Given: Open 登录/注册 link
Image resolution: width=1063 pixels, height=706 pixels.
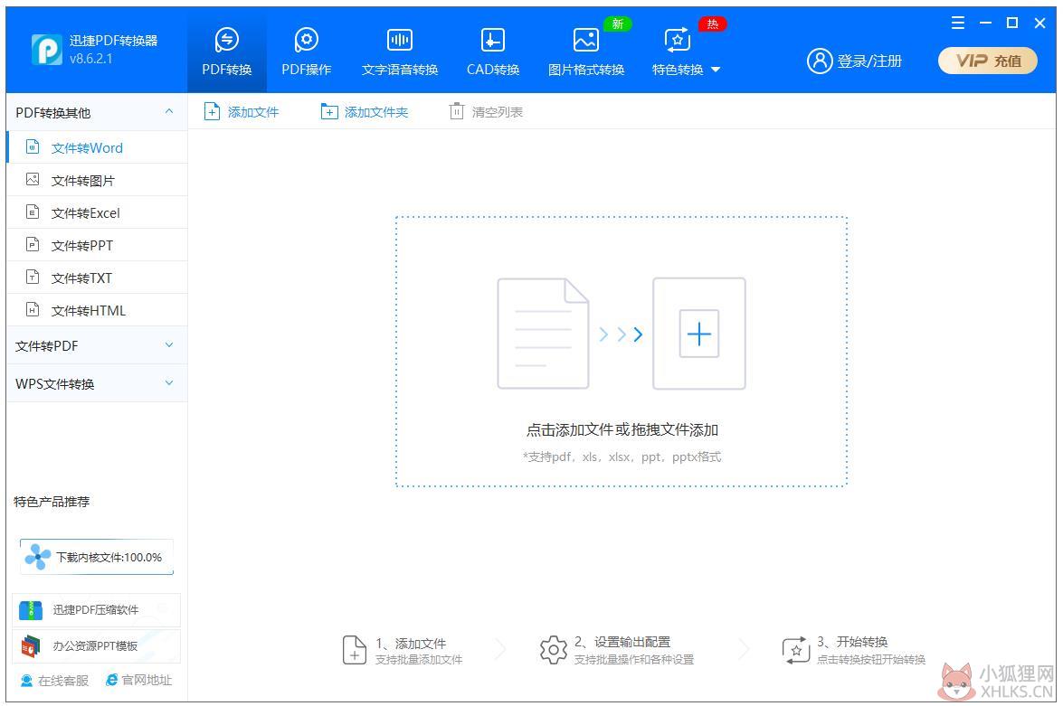Looking at the screenshot, I should point(869,61).
